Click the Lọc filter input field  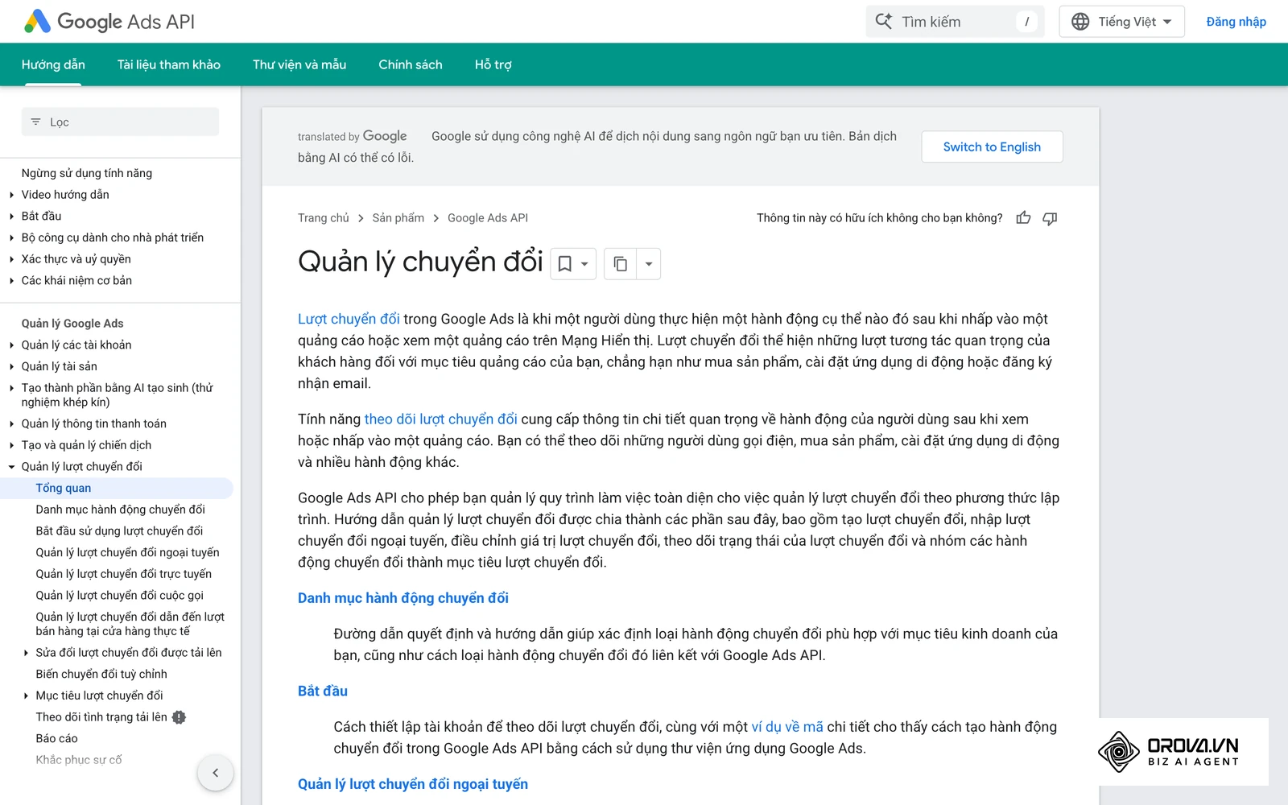click(120, 122)
